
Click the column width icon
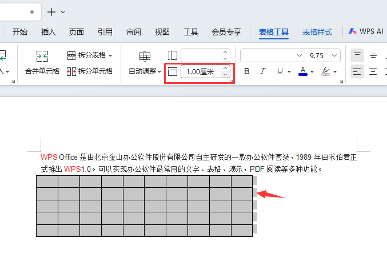click(173, 55)
